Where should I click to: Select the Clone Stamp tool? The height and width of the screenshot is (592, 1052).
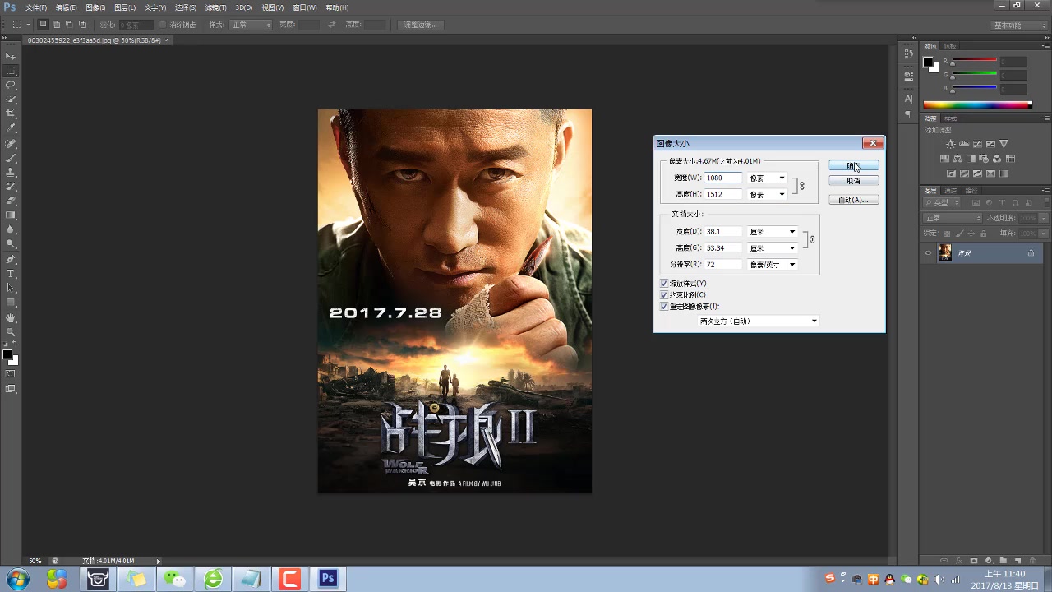pyautogui.click(x=11, y=172)
